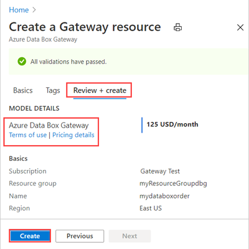Click the Azure Data Box Gateway subtitle
The width and height of the screenshot is (249, 249).
coord(43,39)
